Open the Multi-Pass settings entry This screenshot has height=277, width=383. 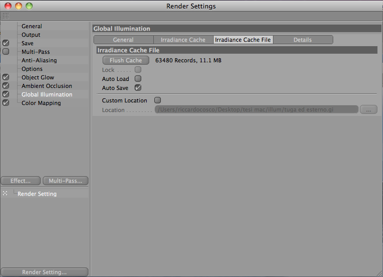point(36,52)
